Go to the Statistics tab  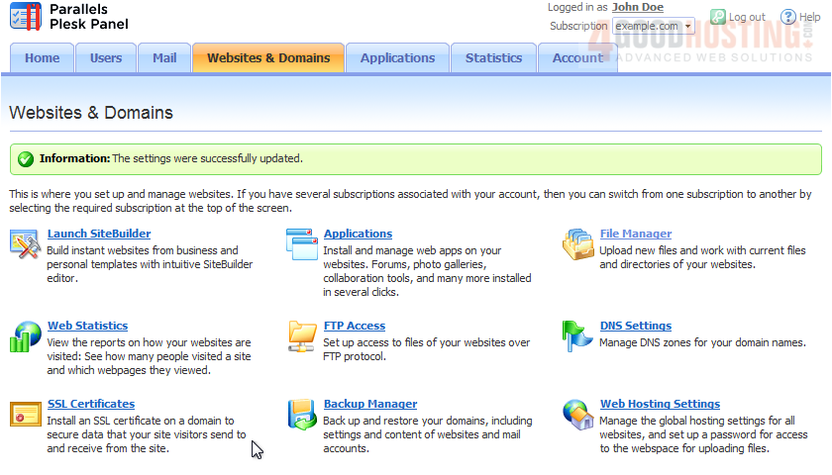(x=493, y=58)
